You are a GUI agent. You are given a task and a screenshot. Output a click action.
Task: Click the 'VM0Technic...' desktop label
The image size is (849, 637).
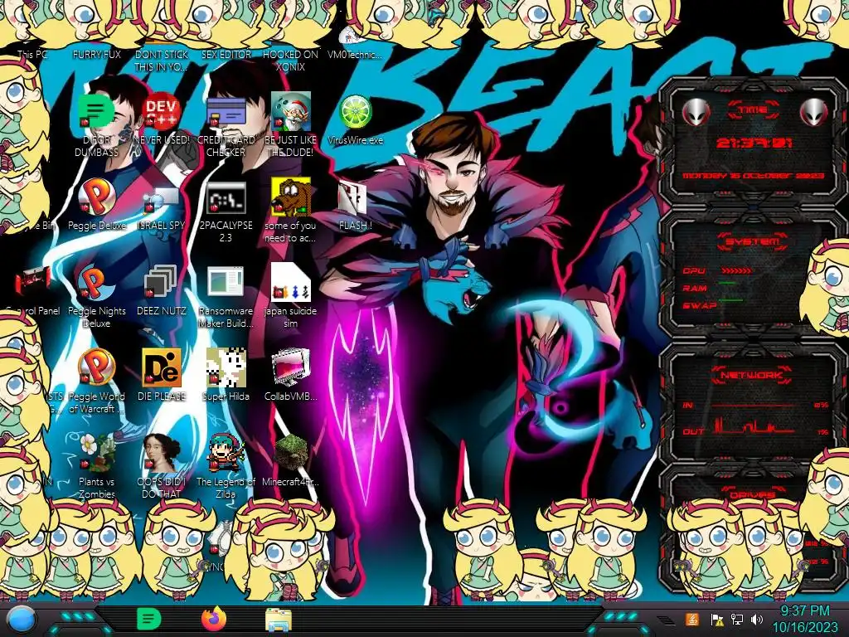[355, 54]
